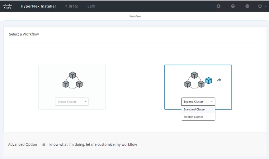Image resolution: width=269 pixels, height=159 pixels.
Task: Open the help question mark icon
Action: [233, 6]
